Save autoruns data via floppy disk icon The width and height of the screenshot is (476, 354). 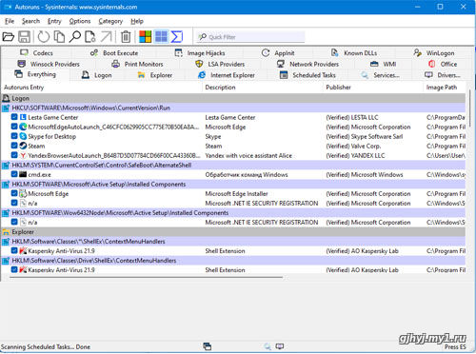[x=24, y=37]
